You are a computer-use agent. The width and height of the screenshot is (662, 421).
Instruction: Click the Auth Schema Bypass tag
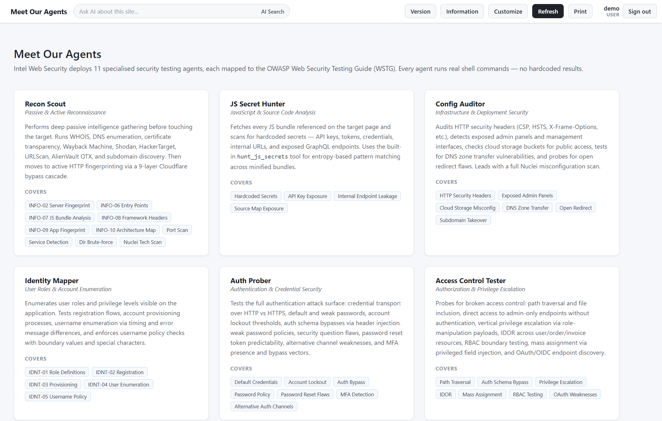[x=505, y=382]
